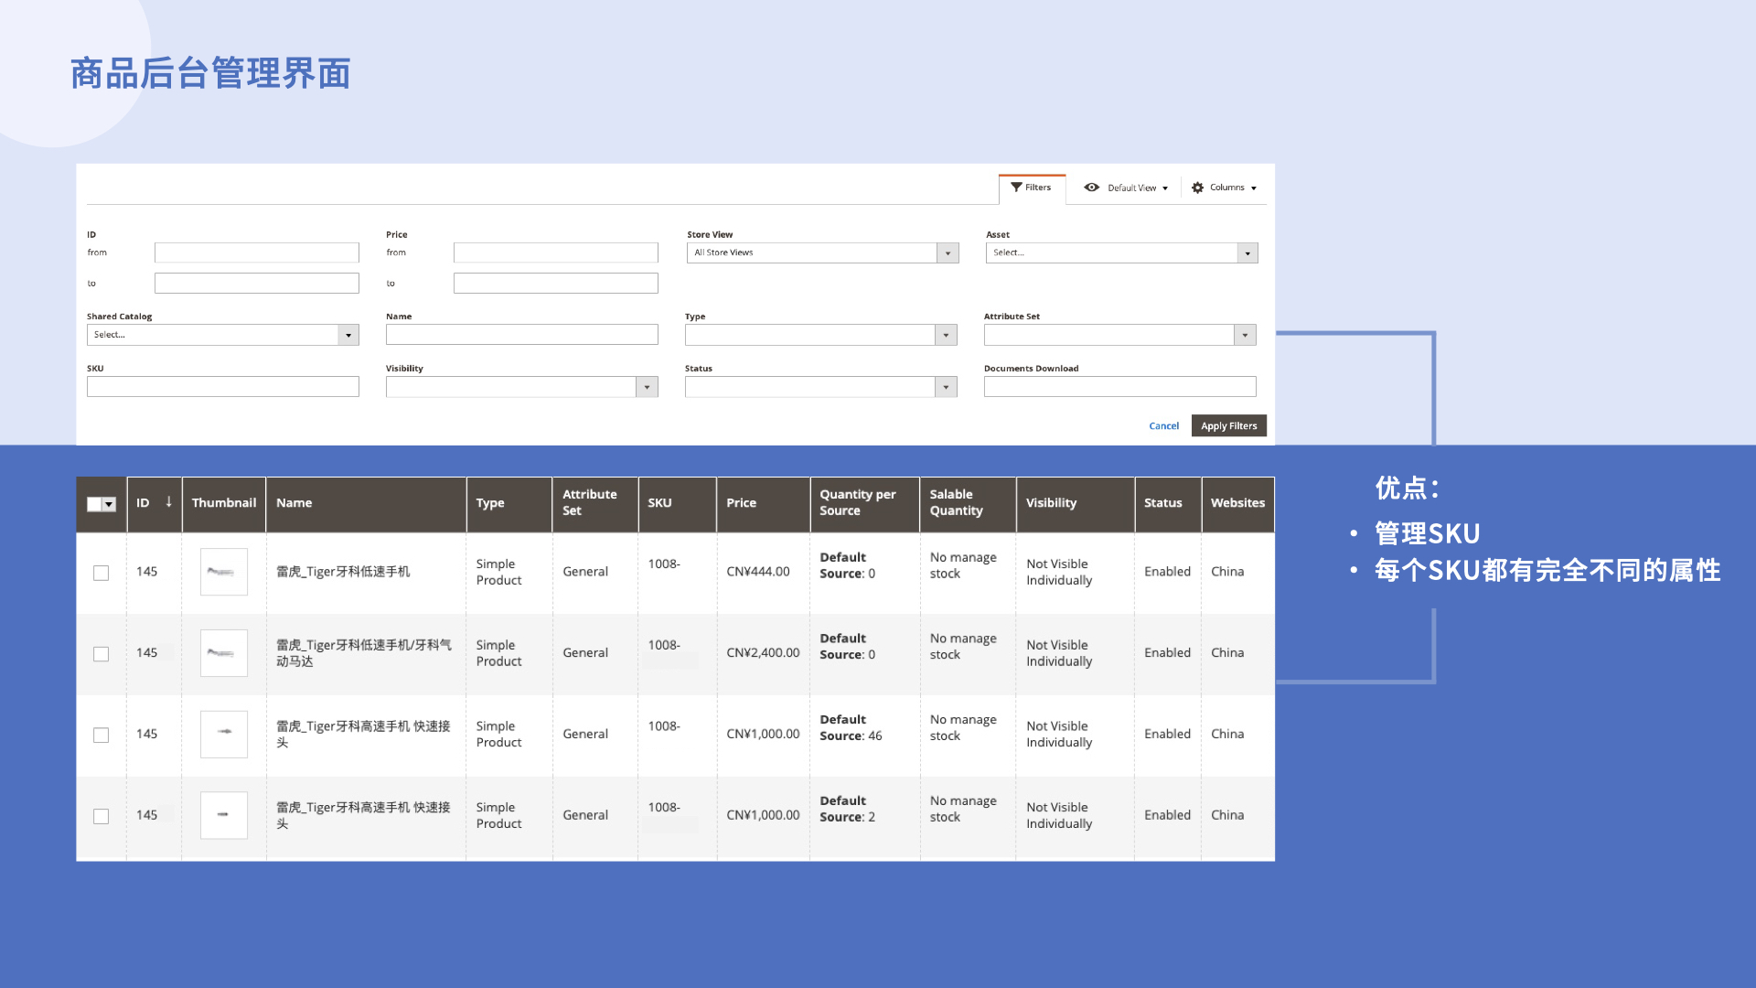The image size is (1756, 988).
Task: Click the Visibility column header
Action: tap(1075, 503)
